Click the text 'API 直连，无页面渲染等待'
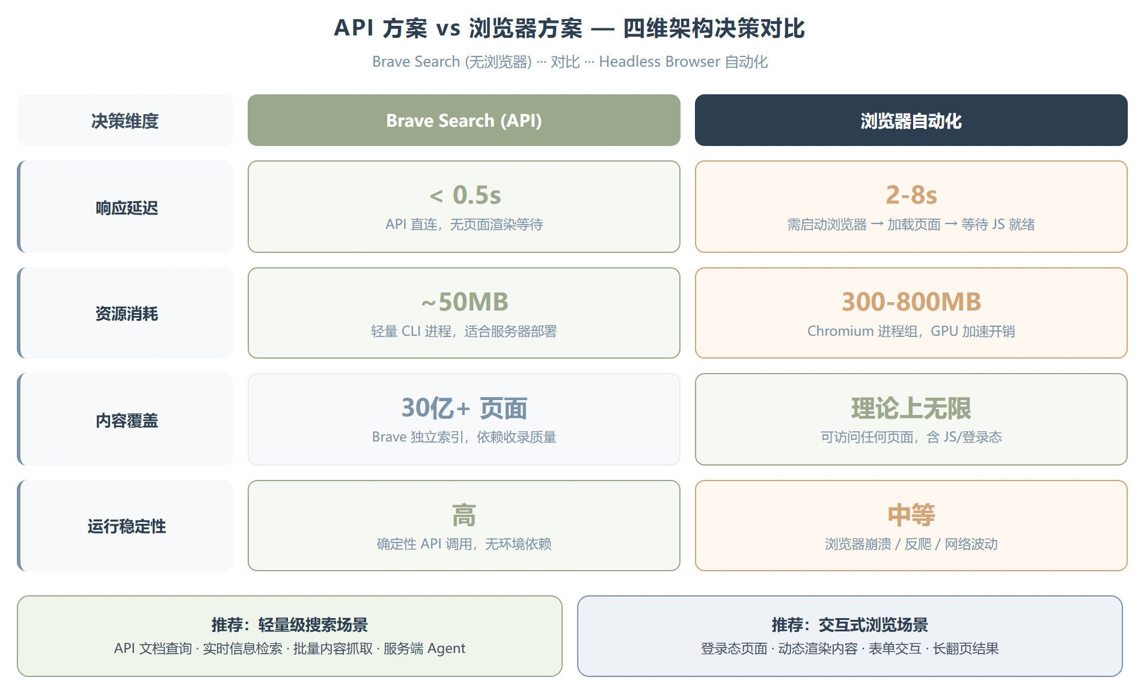The image size is (1141, 692). tap(464, 225)
